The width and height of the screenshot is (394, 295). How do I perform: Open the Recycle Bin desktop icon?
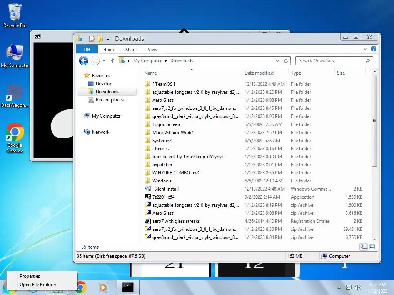[x=15, y=15]
